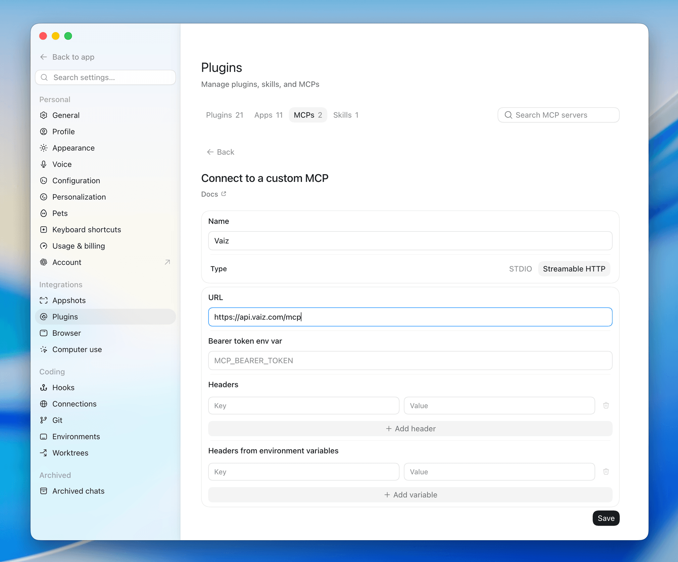The height and width of the screenshot is (562, 678).
Task: Click the Name field containing Vaiz
Action: (410, 240)
